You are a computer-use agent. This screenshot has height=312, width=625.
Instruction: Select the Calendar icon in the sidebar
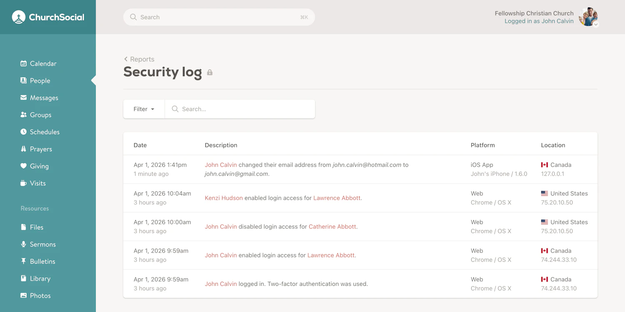click(23, 63)
